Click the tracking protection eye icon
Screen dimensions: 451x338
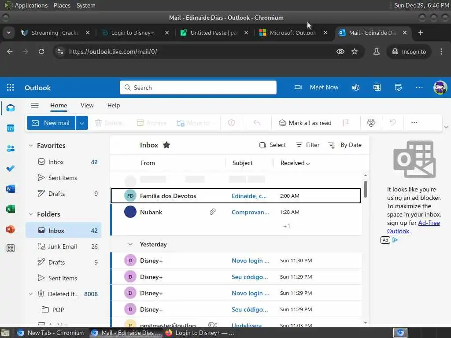click(340, 51)
